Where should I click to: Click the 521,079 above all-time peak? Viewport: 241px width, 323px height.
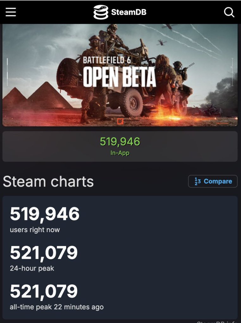tap(44, 291)
